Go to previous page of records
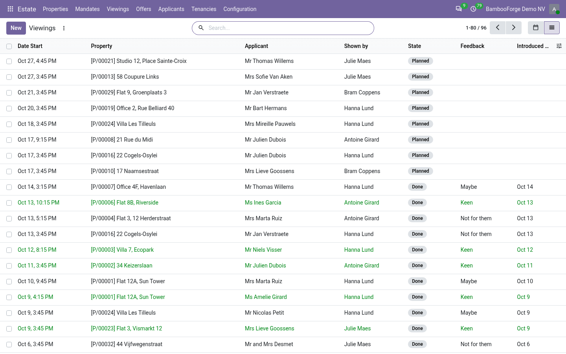The width and height of the screenshot is (566, 354). coord(498,28)
